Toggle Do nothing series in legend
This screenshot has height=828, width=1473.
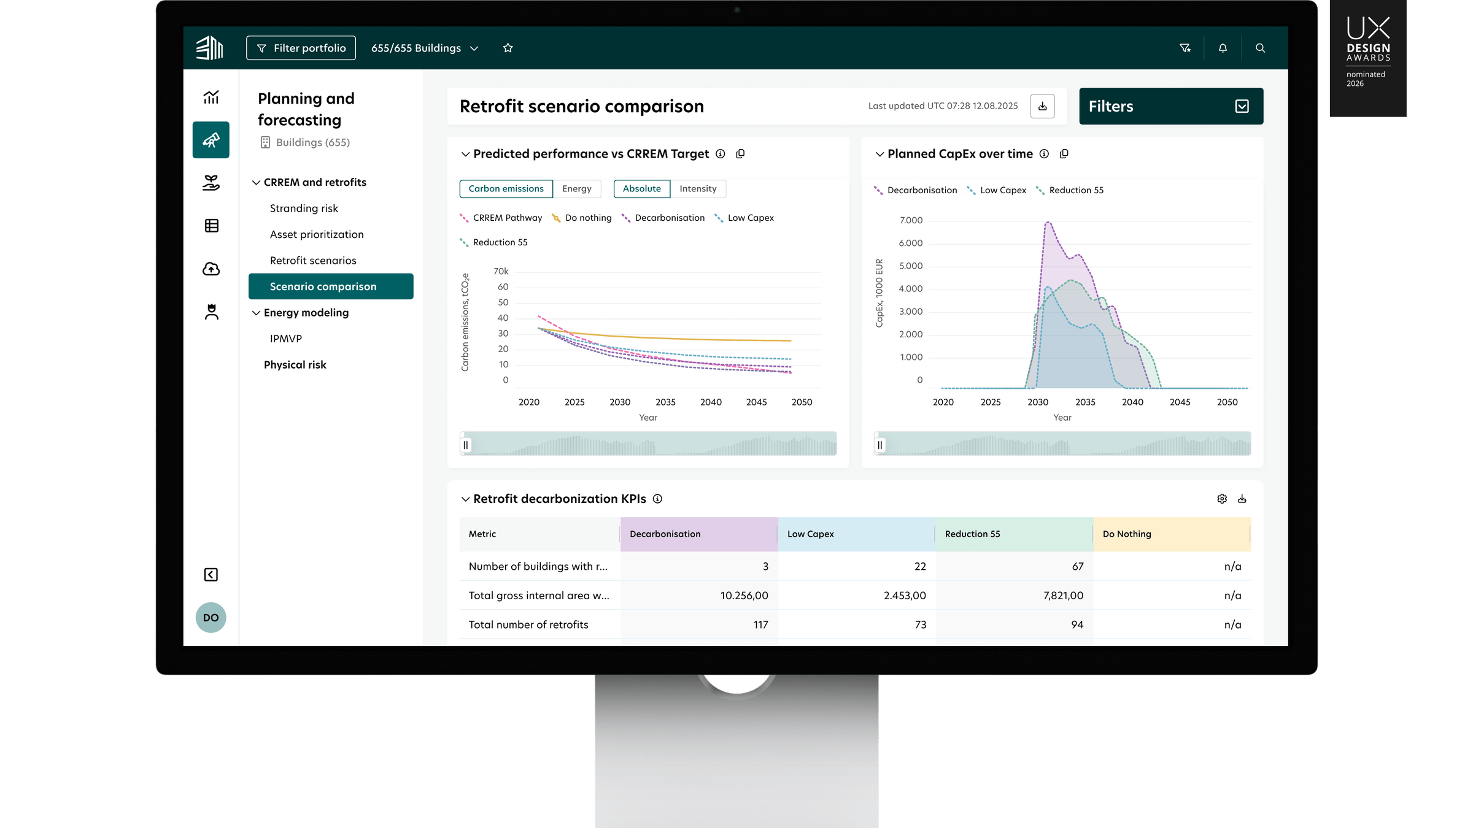point(581,218)
